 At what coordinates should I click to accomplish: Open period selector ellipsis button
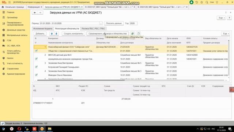tap(101, 23)
